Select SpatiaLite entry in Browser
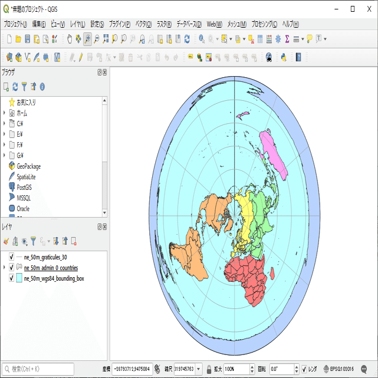Screen dimensions: 378x378 coord(26,177)
